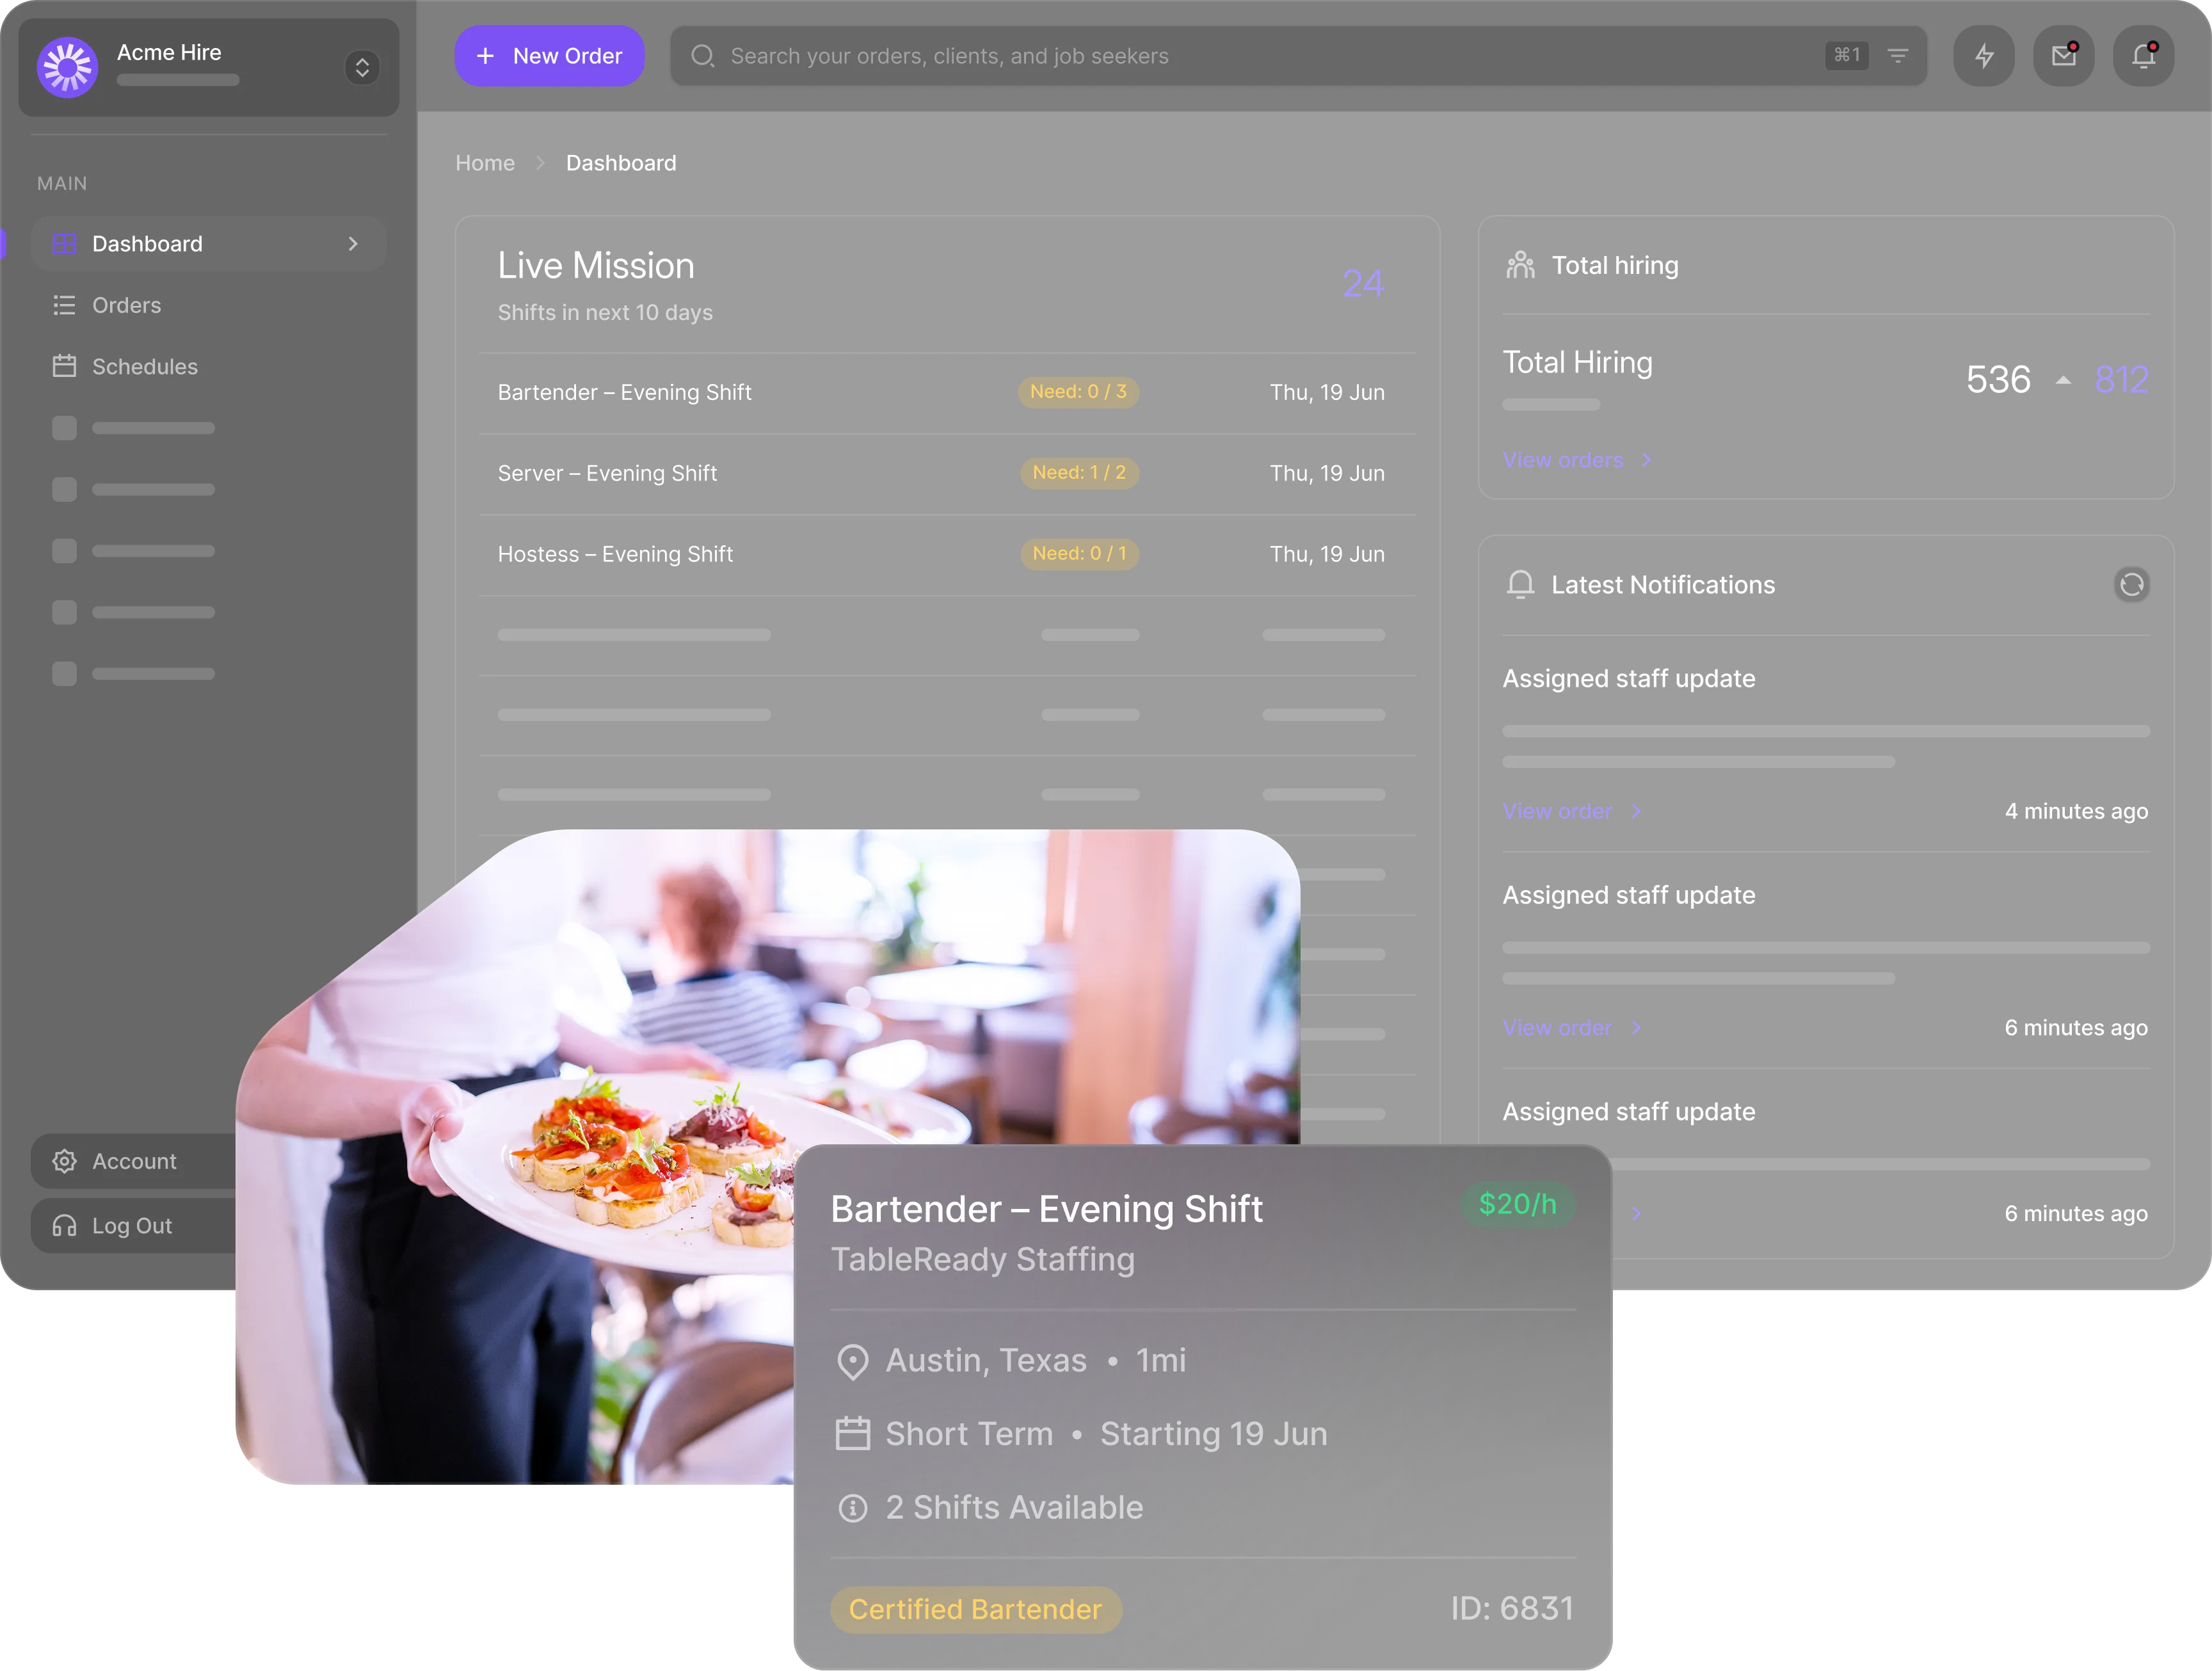Click the chevron next to View orders
The image size is (2212, 1671).
tap(1646, 460)
